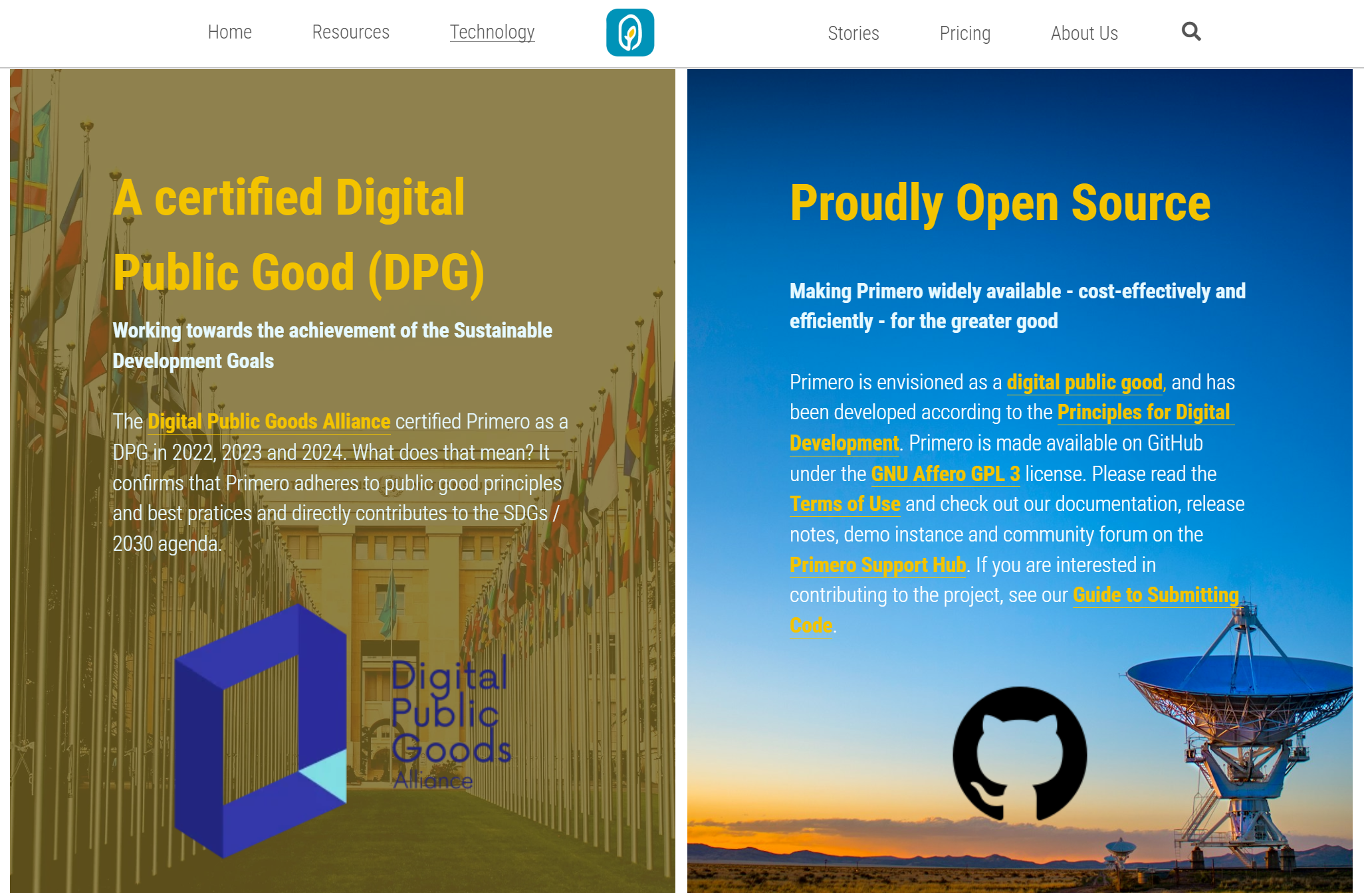Navigate to the Pricing page
Image resolution: width=1364 pixels, height=893 pixels.
click(x=965, y=33)
